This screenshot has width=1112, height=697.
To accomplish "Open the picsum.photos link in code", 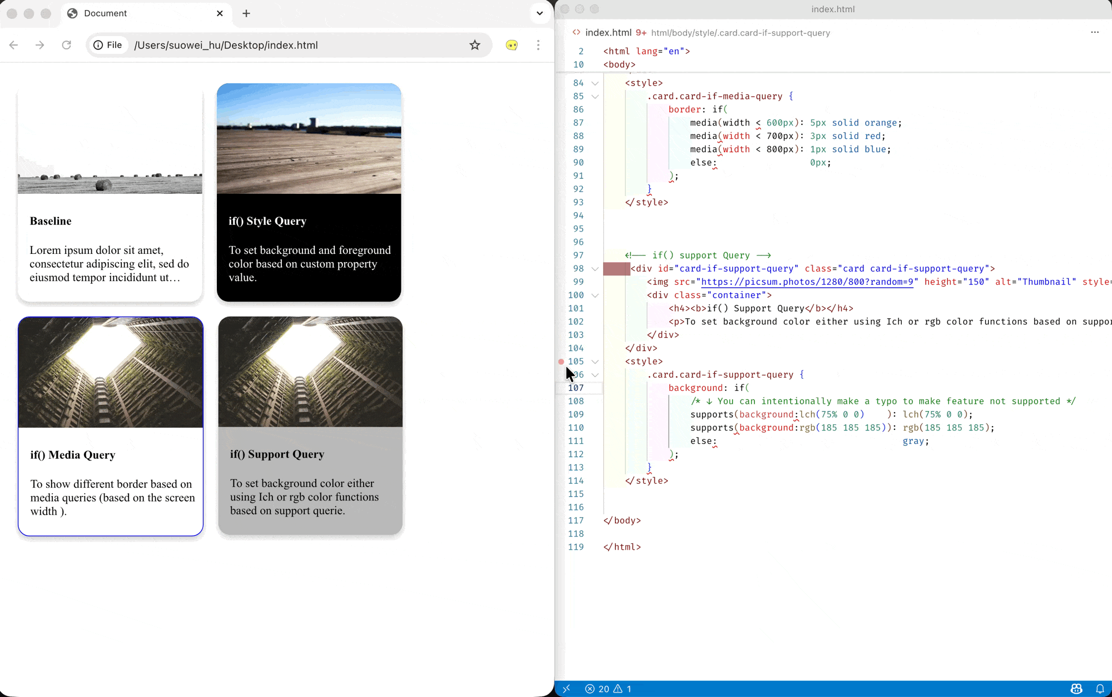I will [806, 282].
